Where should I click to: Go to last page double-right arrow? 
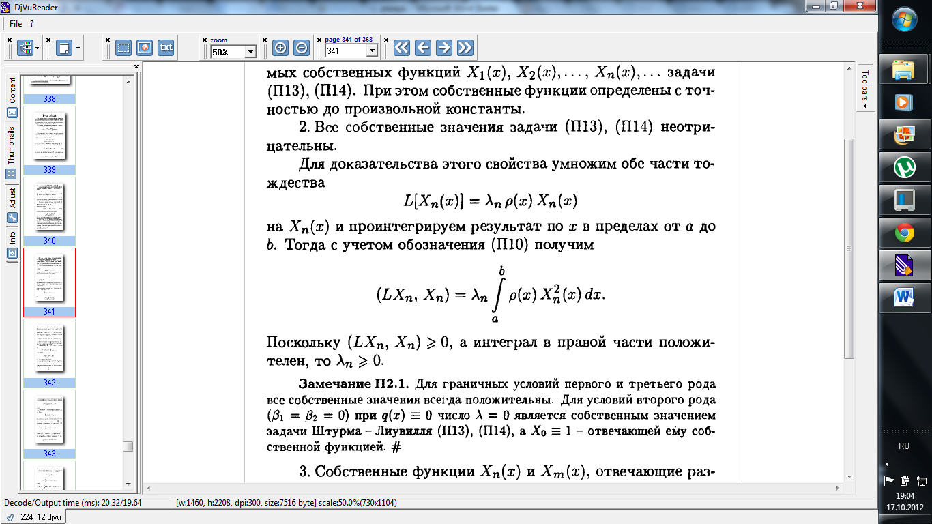pyautogui.click(x=465, y=47)
